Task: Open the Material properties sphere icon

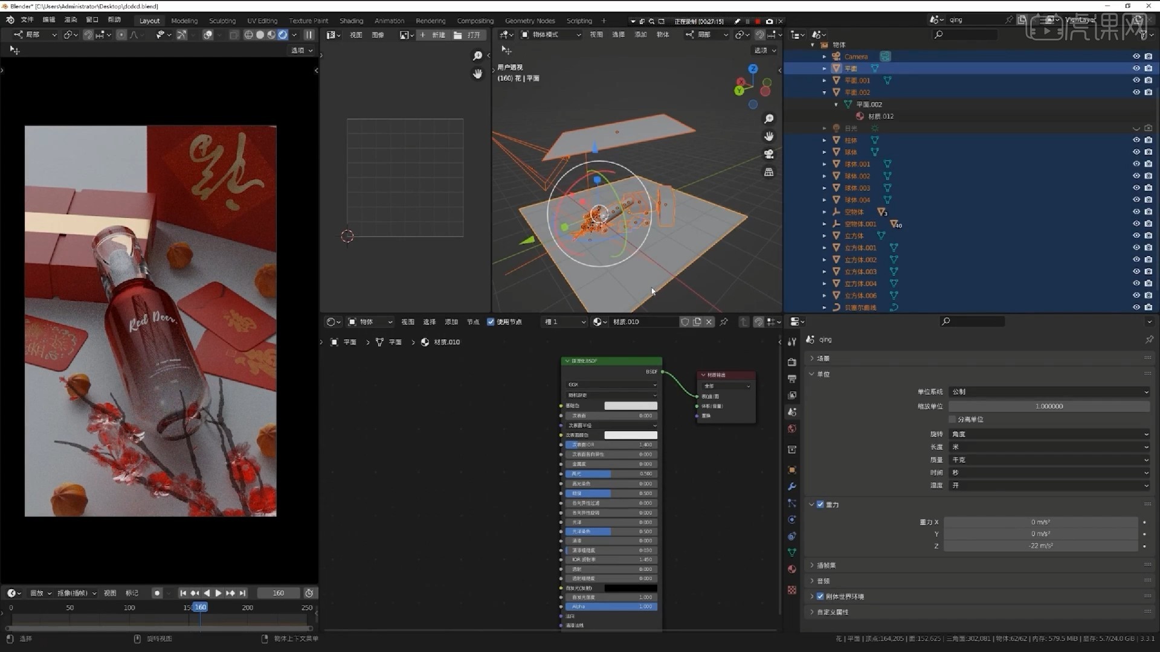Action: tap(792, 569)
